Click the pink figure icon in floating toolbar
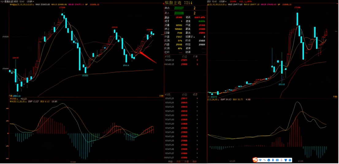The image size is (339, 164). coord(281,160)
